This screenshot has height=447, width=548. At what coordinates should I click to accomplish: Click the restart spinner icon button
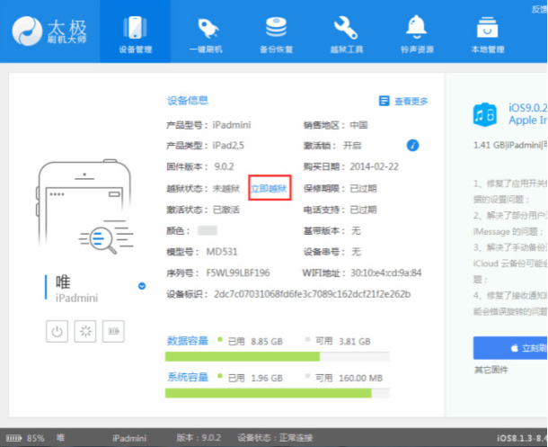click(85, 331)
